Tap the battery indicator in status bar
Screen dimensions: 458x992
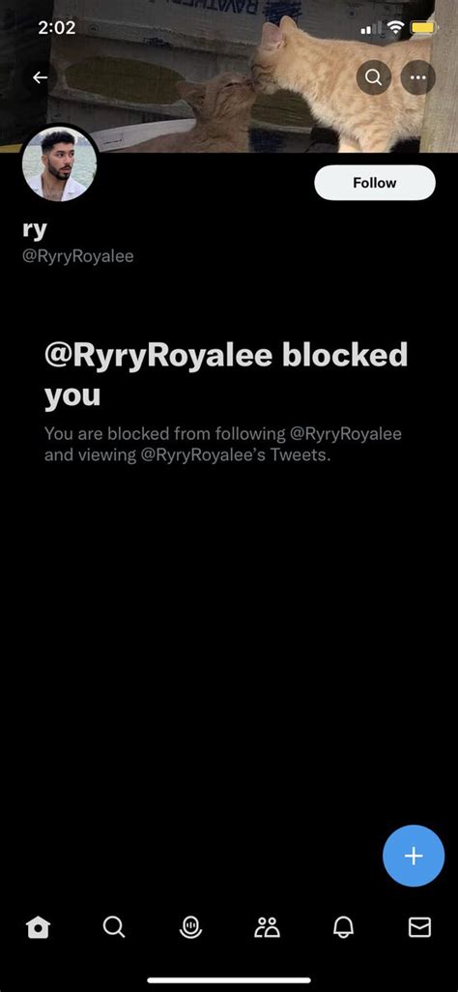[424, 28]
